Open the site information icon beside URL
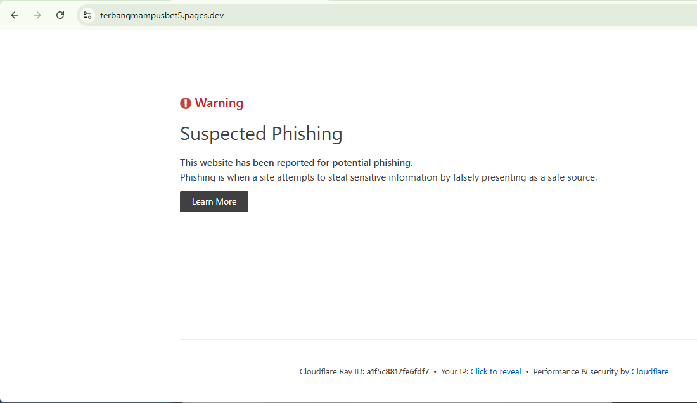Screen dimensions: 697x403 coord(87,16)
